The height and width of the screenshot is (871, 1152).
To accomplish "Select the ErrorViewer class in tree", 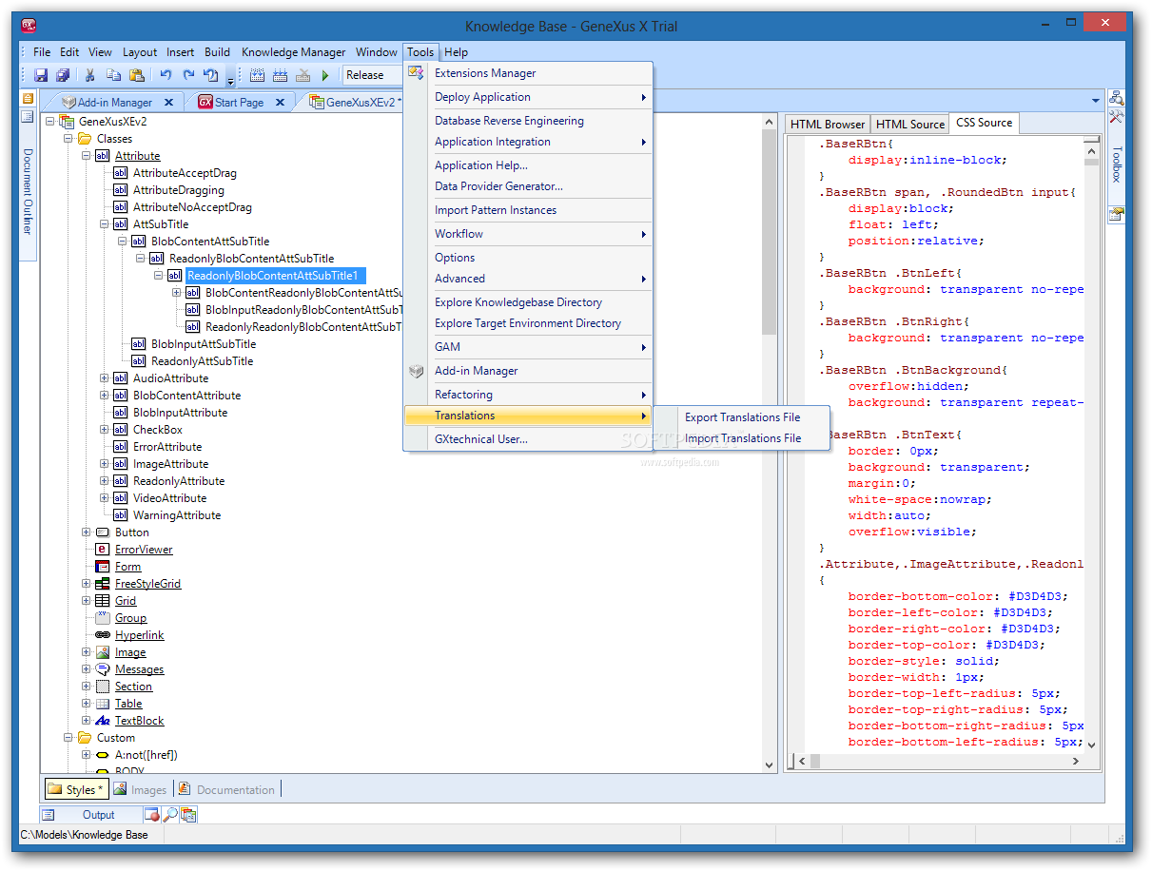I will point(144,550).
